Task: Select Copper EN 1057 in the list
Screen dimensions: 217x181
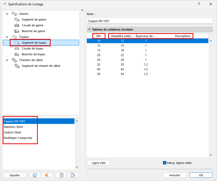Action: [x=39, y=121]
